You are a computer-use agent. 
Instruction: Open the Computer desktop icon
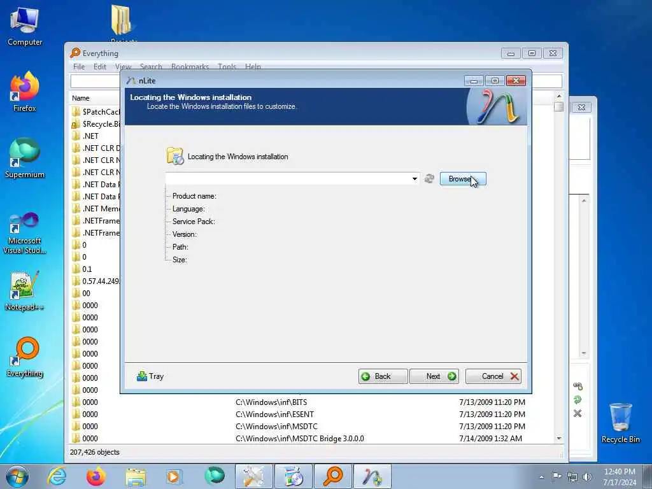point(25,25)
